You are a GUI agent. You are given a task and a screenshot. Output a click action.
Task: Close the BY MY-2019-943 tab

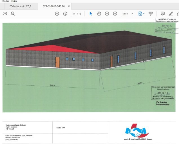point(69,6)
